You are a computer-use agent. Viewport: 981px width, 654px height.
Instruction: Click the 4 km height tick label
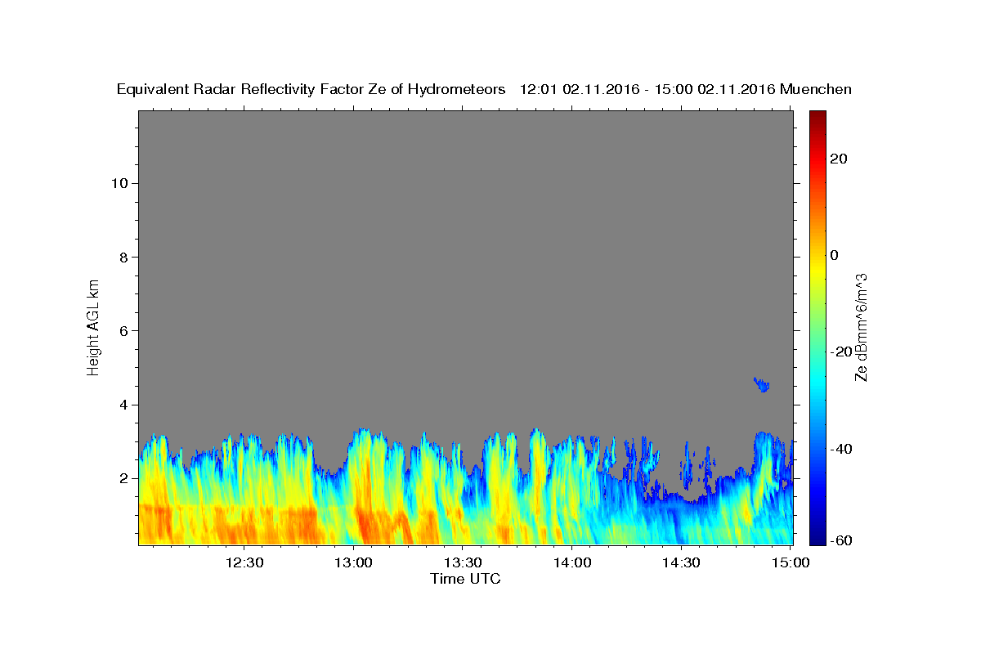tap(125, 405)
